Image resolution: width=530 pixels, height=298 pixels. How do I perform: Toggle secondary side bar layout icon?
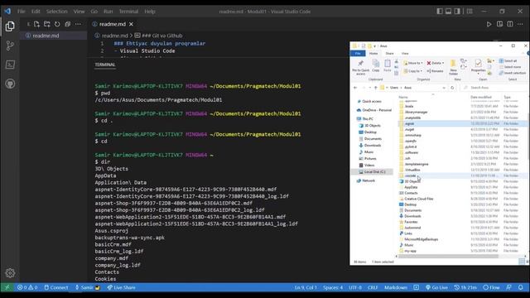(457, 11)
